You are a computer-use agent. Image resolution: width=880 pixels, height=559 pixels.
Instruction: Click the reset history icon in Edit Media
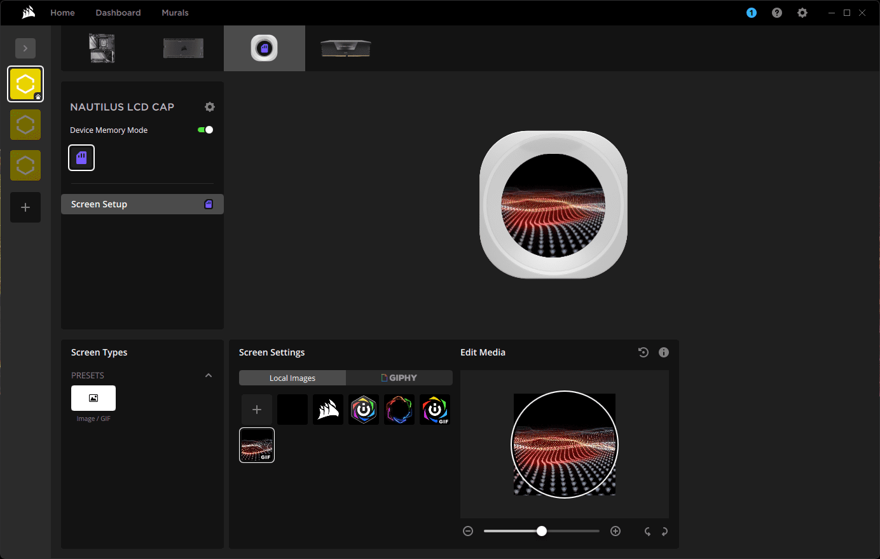643,352
